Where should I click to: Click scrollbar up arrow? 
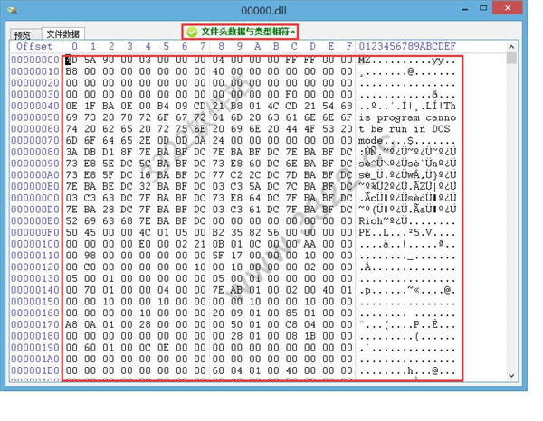point(512,47)
